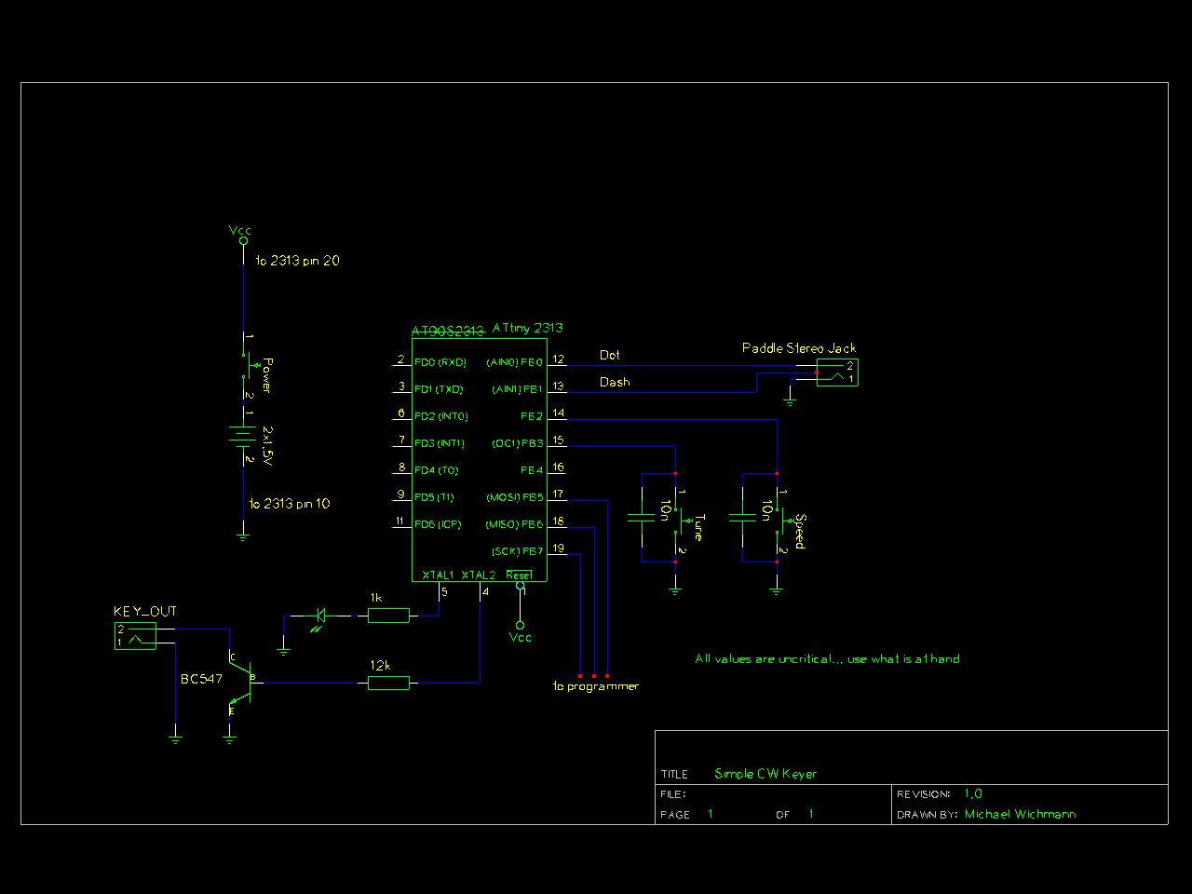
Task: Click the "to programmer" net label
Action: tap(596, 686)
